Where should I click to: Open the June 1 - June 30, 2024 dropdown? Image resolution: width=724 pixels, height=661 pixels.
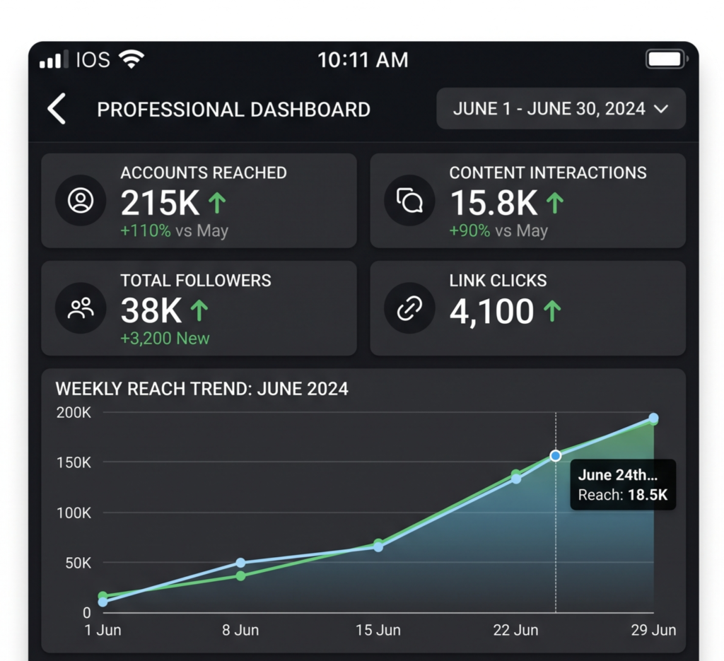click(x=561, y=108)
